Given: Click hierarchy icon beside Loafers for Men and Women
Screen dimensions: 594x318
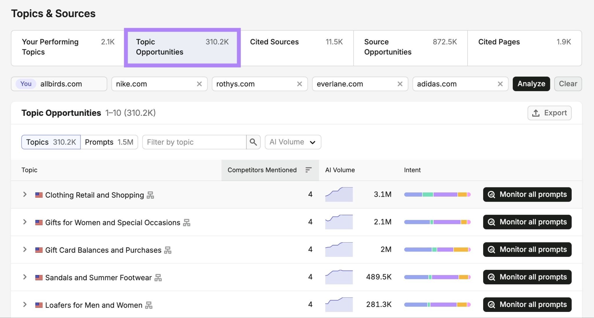Looking at the screenshot, I should click(149, 305).
